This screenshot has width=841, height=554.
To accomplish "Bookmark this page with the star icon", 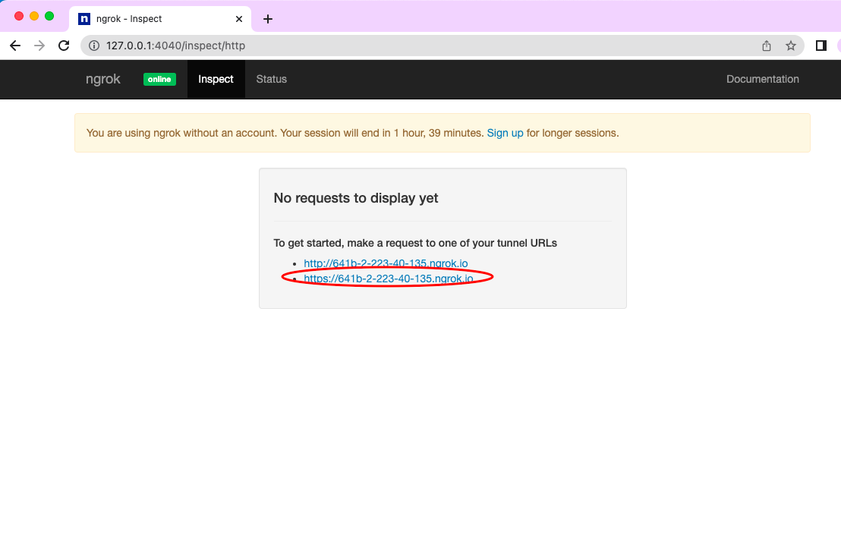I will (x=791, y=46).
